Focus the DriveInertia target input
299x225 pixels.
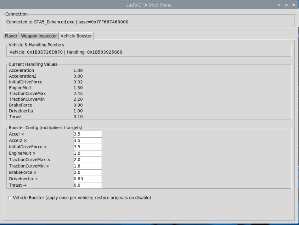(88, 179)
